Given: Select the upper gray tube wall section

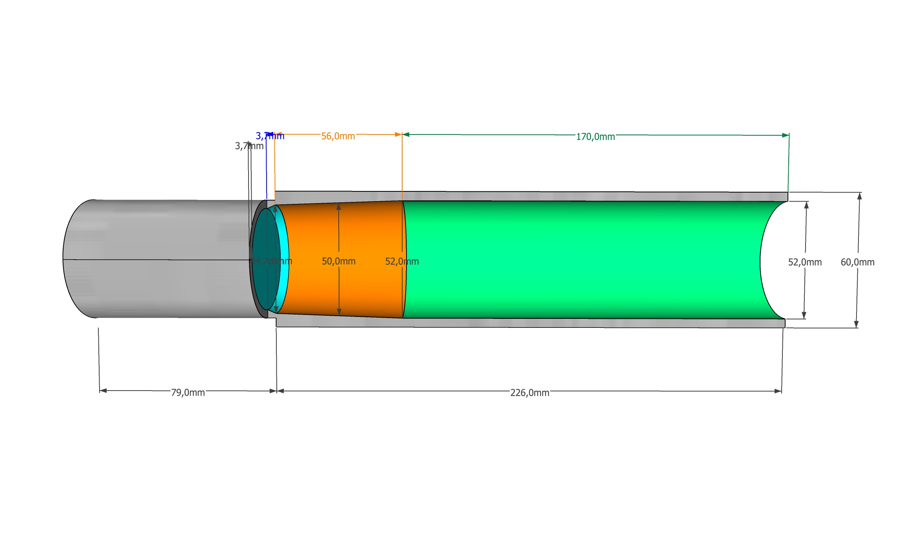Looking at the screenshot, I should (x=531, y=196).
